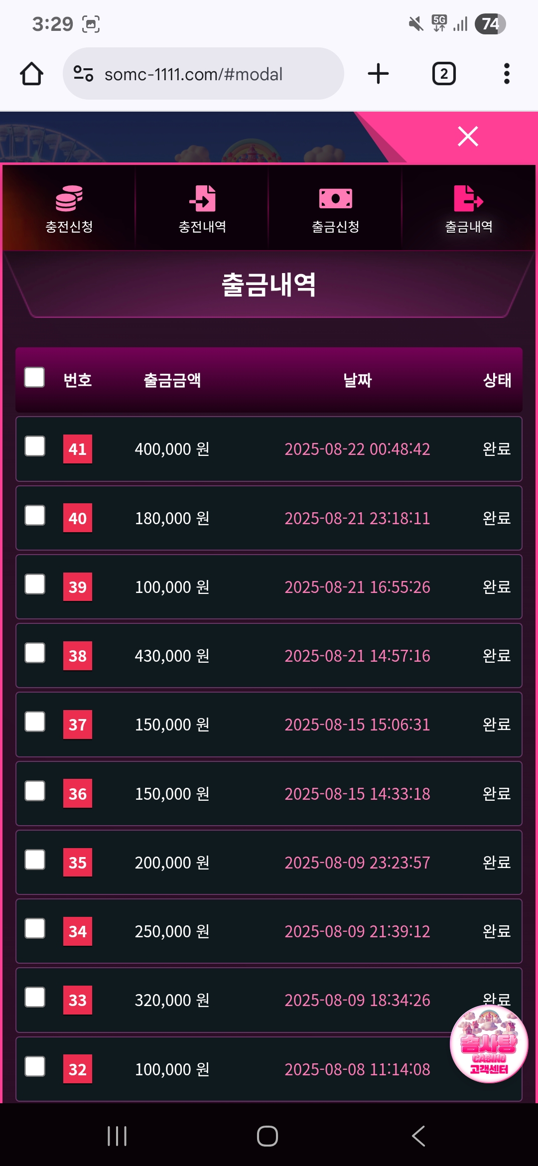Click the 400,000 원 withdrawal row
Viewport: 538px width, 1166px height.
click(x=269, y=449)
